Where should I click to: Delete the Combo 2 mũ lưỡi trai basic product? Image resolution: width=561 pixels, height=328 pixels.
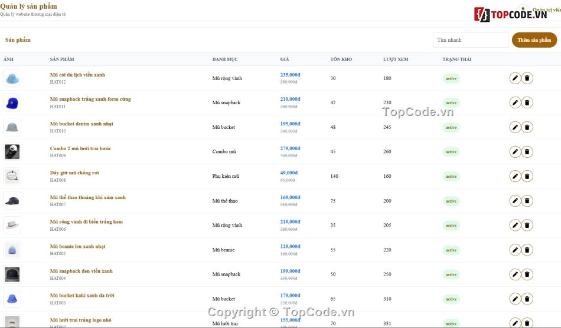(527, 152)
